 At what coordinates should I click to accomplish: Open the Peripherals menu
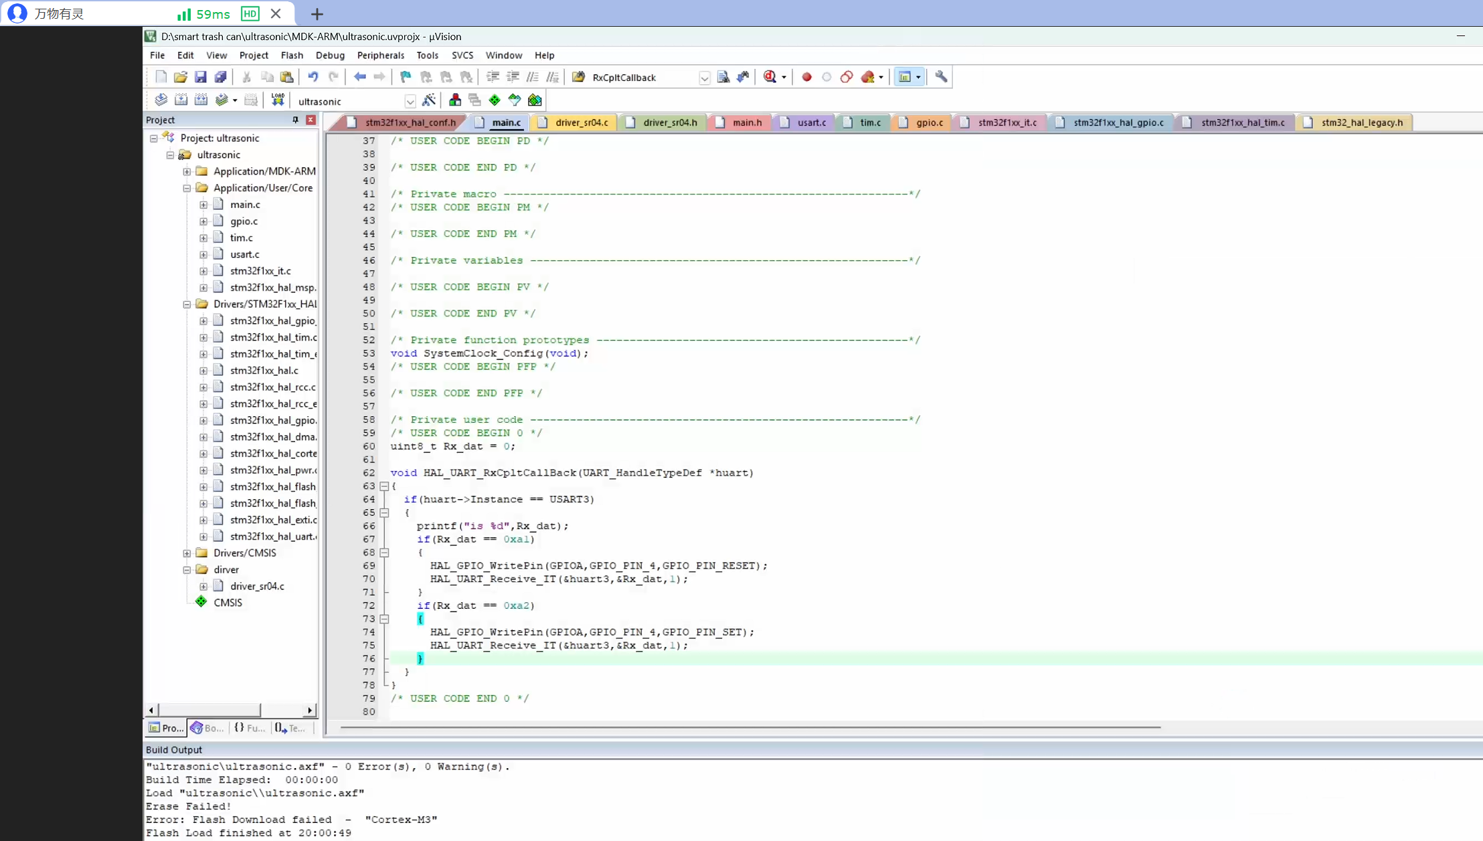tap(380, 56)
